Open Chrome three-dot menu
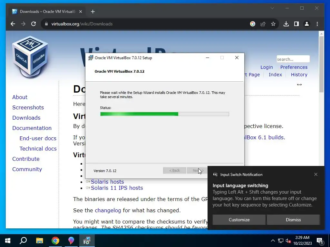 317,24
